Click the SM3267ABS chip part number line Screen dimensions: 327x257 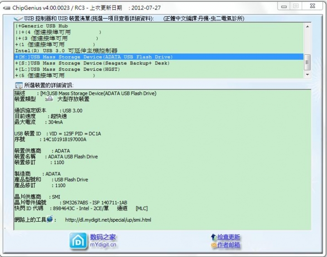[x=71, y=203]
